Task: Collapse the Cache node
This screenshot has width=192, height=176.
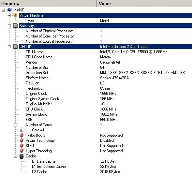Action: point(15,156)
